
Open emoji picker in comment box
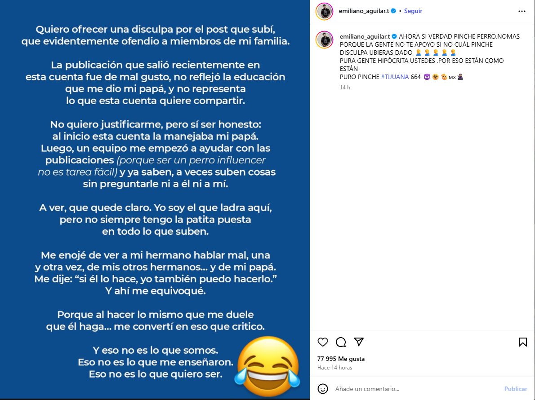coord(322,389)
